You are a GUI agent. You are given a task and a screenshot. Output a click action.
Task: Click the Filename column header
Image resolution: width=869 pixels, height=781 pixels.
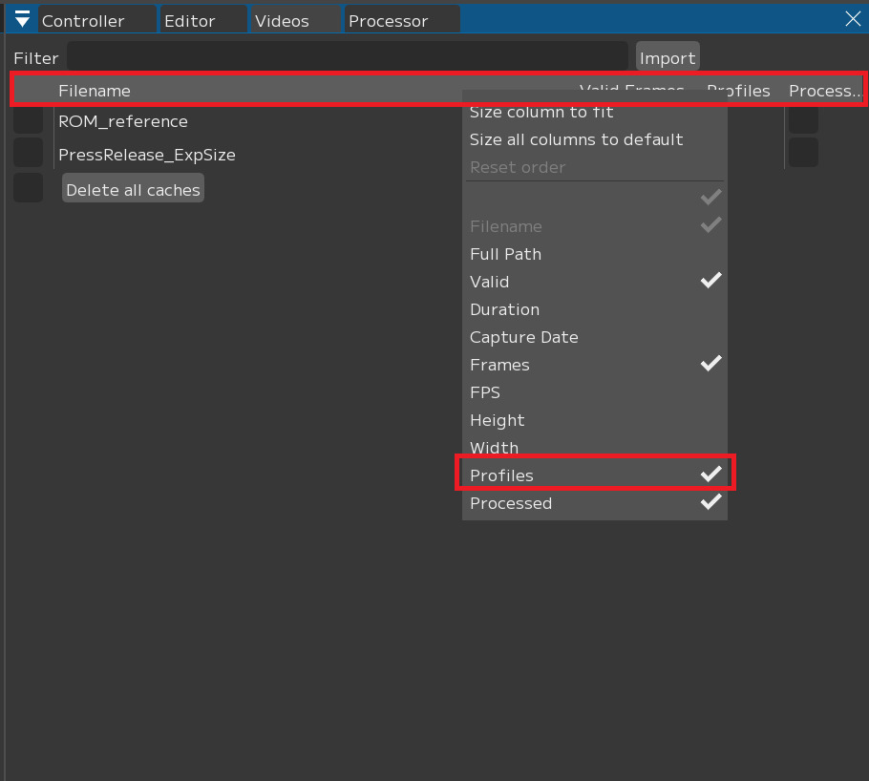pyautogui.click(x=94, y=91)
